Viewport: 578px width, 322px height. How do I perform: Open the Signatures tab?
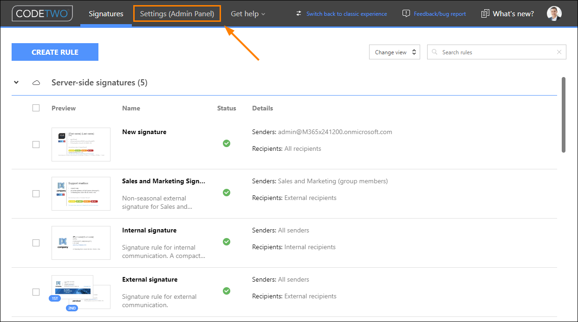coord(106,13)
